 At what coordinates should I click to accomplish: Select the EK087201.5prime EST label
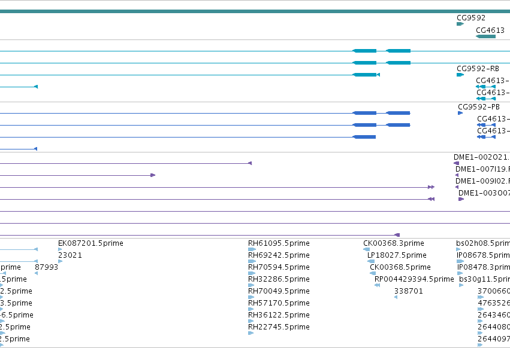click(x=90, y=243)
